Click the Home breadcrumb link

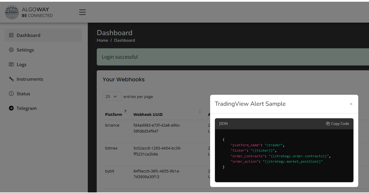[102, 40]
